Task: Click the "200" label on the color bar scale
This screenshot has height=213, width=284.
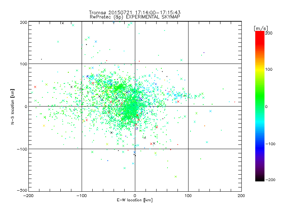Action: tap(269, 33)
